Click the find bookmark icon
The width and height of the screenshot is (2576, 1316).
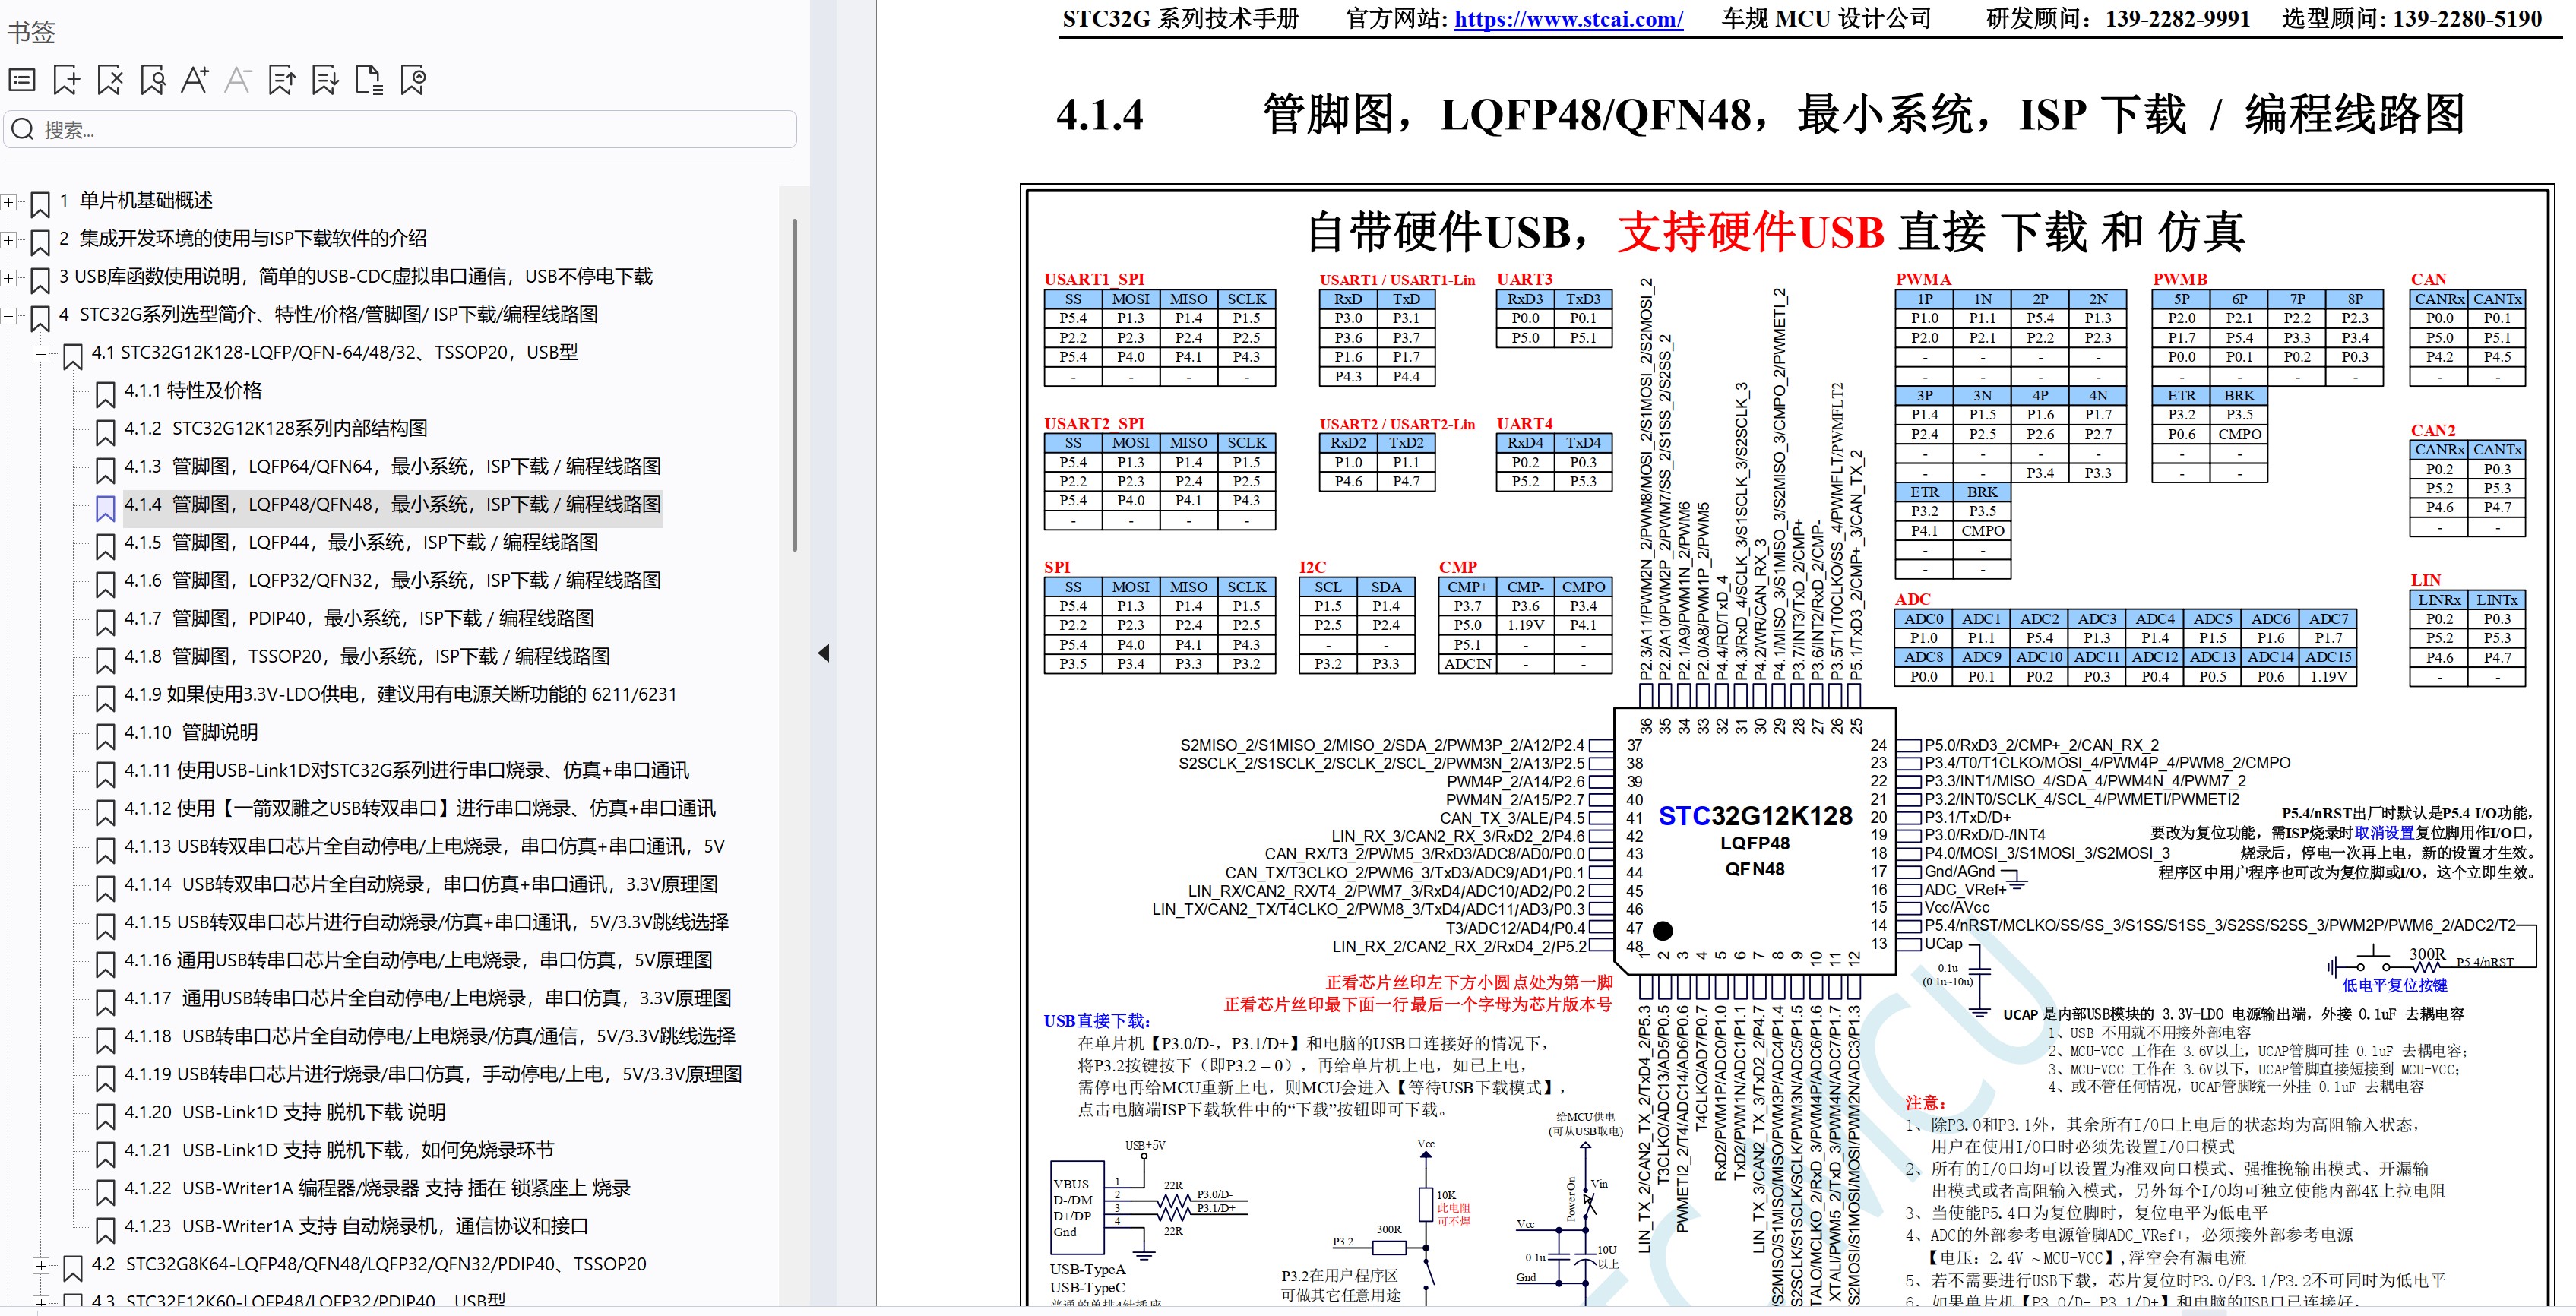coord(153,80)
